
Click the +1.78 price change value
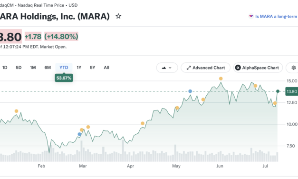coord(33,37)
